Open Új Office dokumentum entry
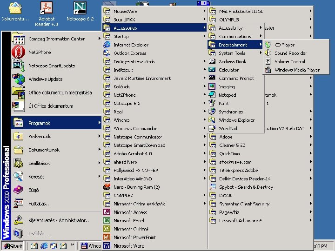 tap(56, 106)
